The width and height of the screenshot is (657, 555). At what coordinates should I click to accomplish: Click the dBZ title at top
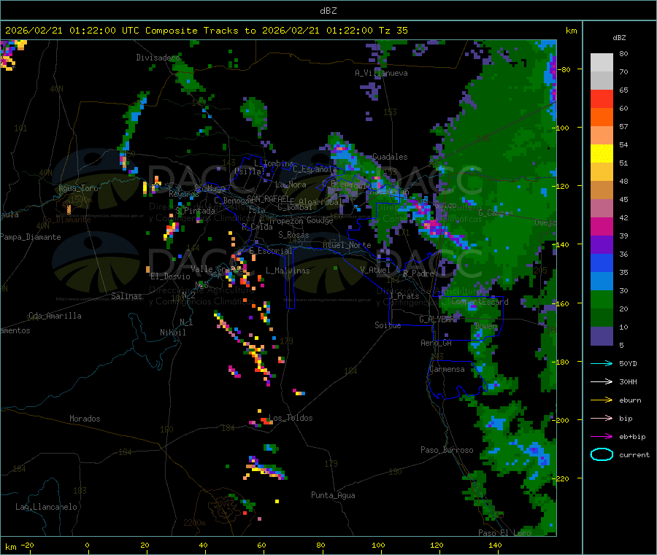coord(328,11)
